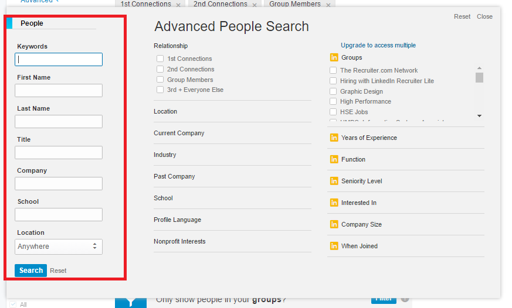The image size is (512, 308).
Task: Select the People tab in the sidebar
Action: tap(32, 23)
